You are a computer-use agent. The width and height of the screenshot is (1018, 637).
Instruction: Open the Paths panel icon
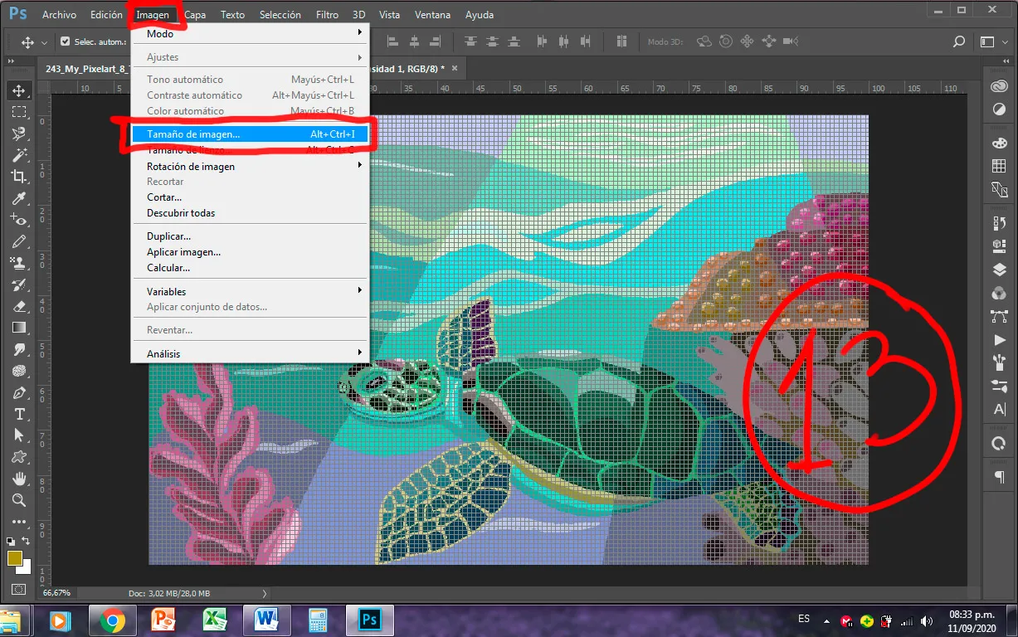click(999, 317)
